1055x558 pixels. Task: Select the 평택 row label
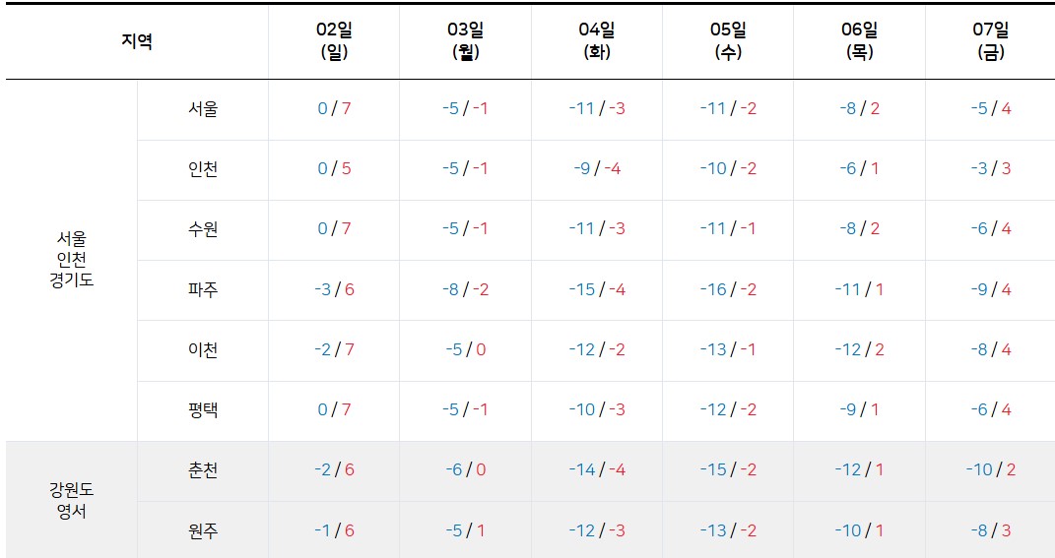coord(203,410)
